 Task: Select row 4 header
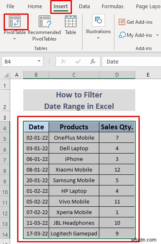[x=5, y=127]
